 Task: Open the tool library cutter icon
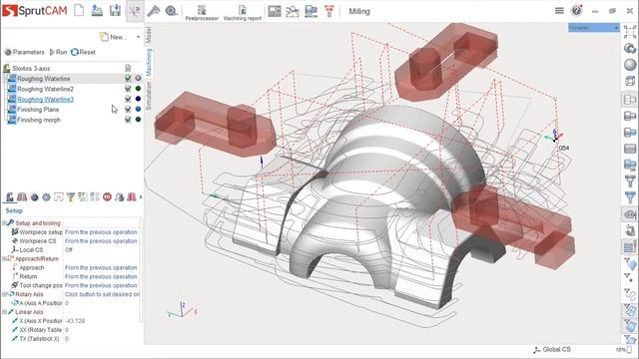point(329,11)
